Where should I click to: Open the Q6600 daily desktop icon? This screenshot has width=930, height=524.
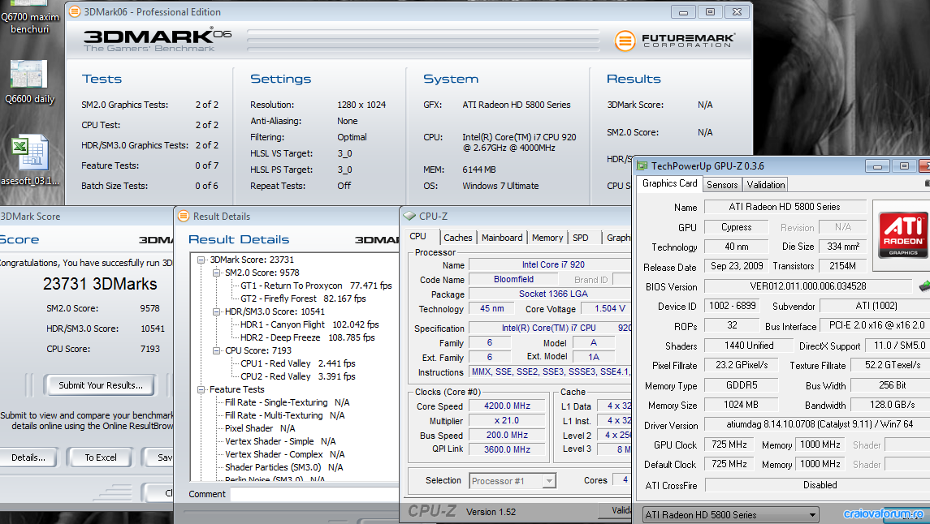28,82
